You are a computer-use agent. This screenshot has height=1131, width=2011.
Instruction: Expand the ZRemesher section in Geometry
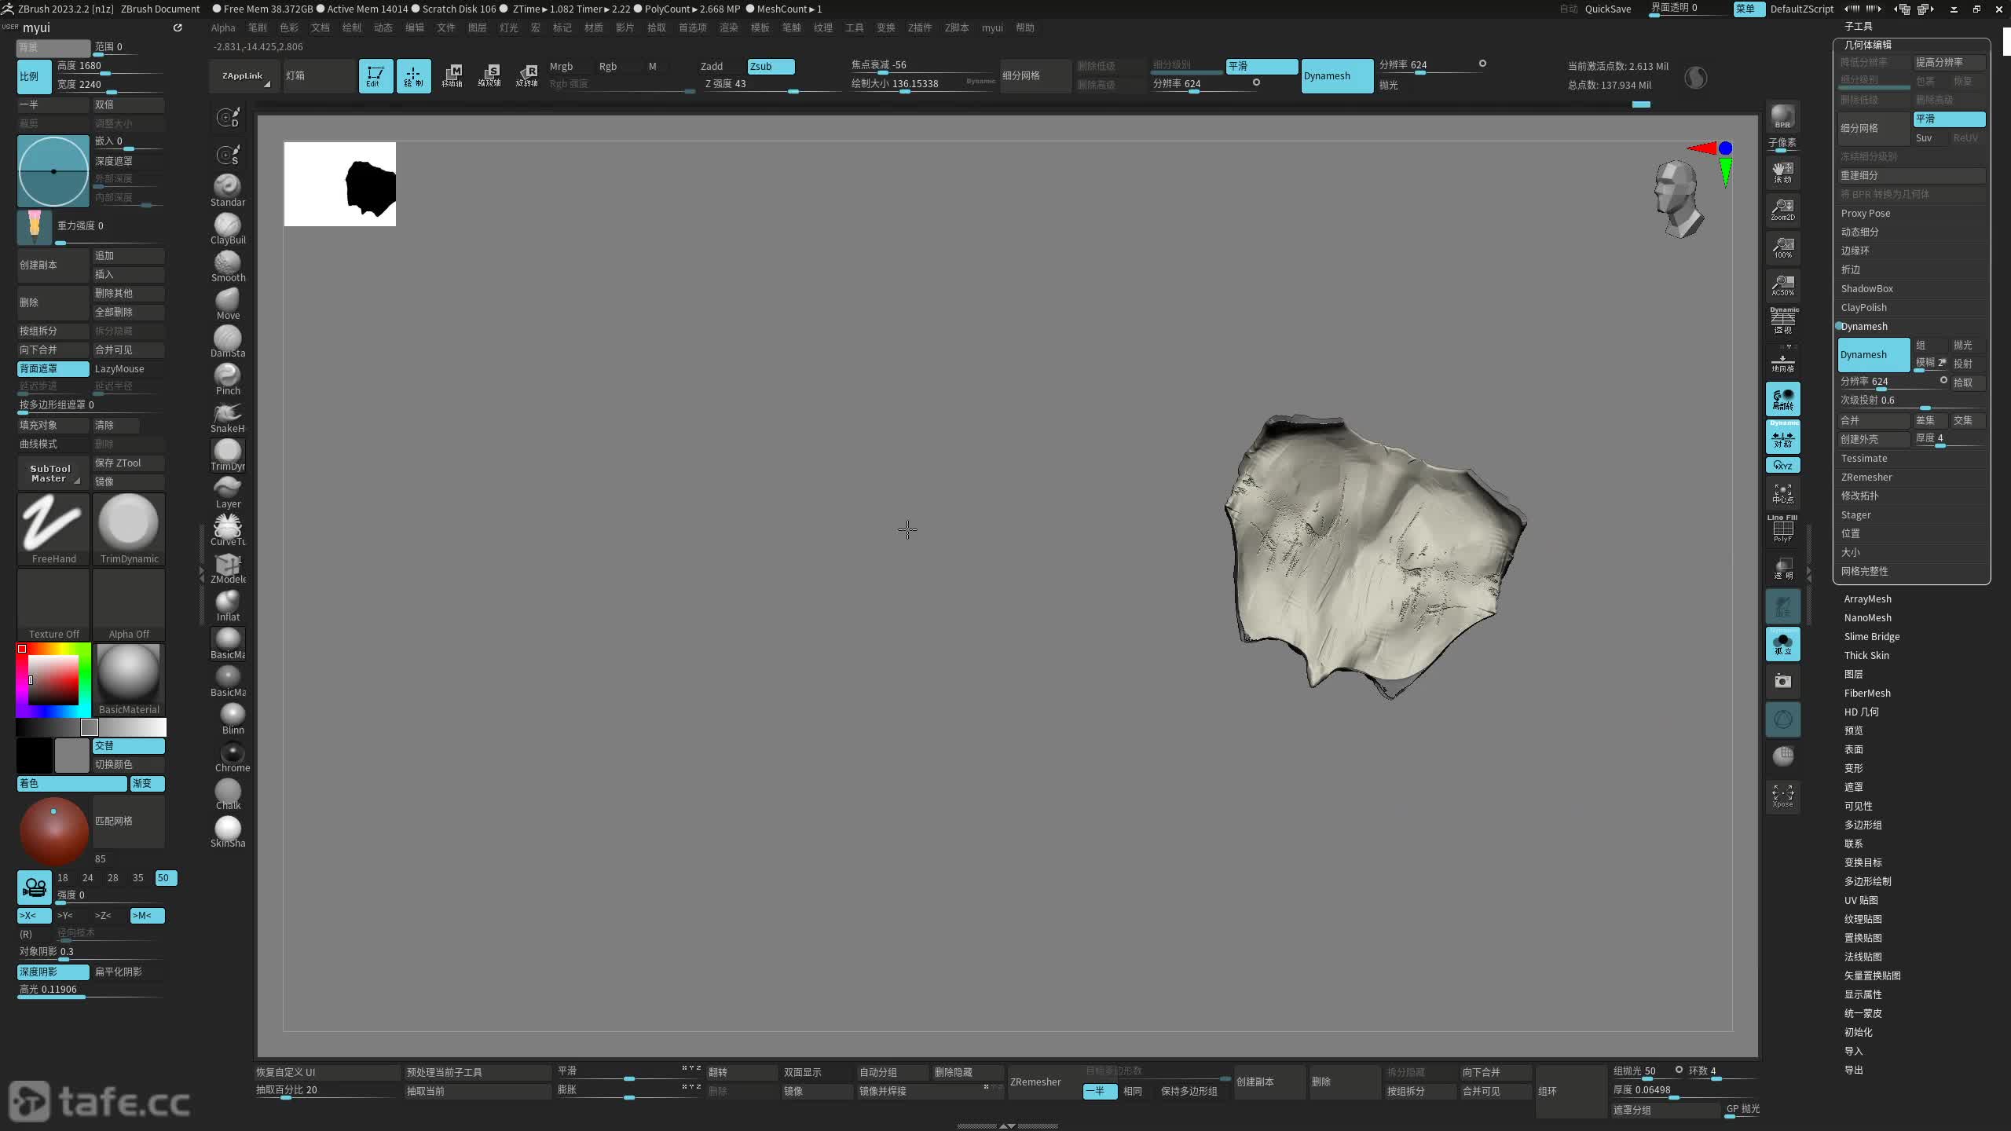click(1866, 477)
